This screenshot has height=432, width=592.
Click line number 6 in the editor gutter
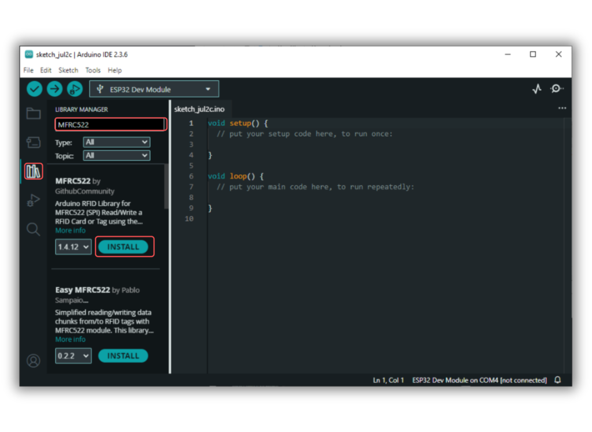click(191, 176)
